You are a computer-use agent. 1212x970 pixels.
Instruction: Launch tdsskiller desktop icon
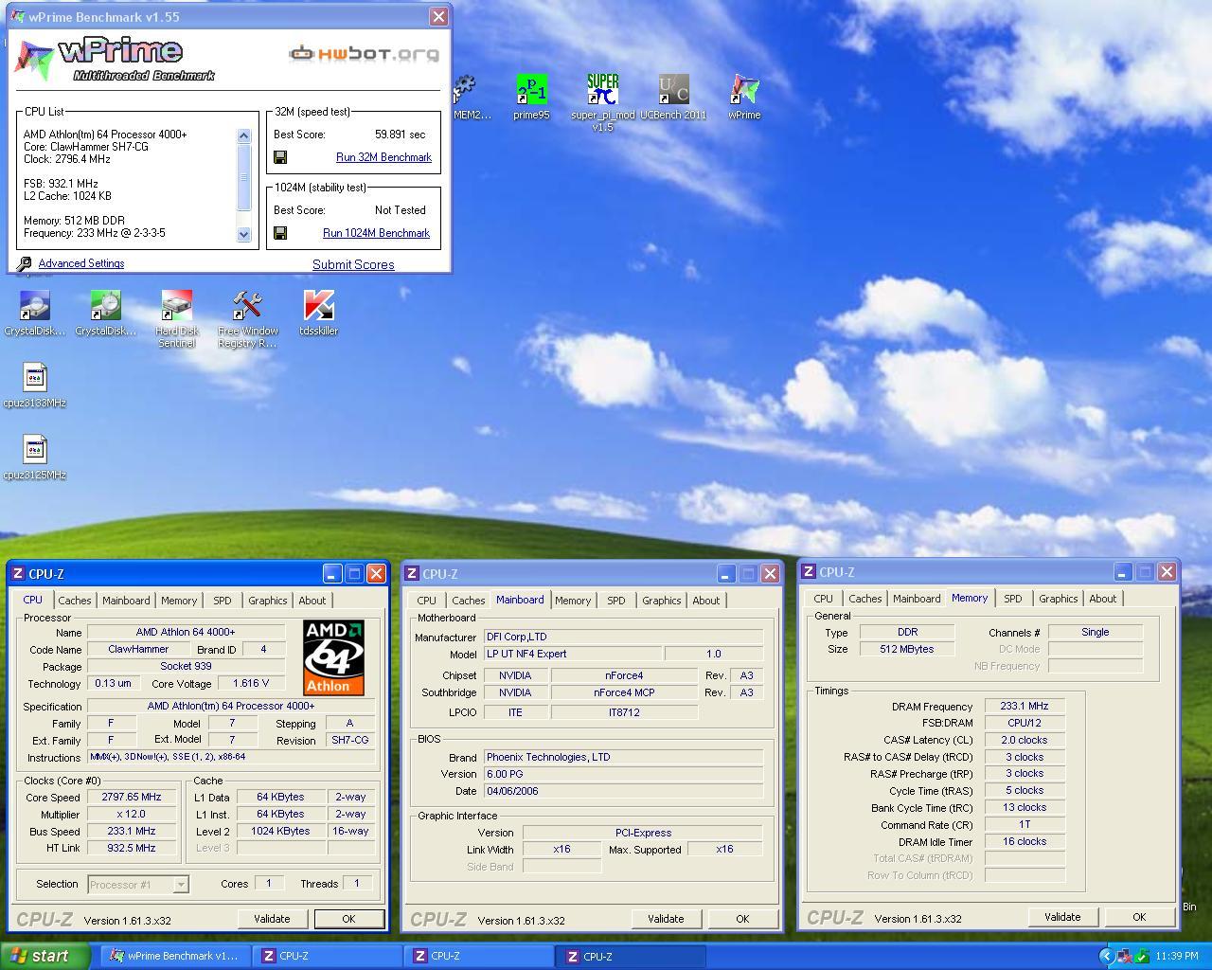click(x=318, y=306)
